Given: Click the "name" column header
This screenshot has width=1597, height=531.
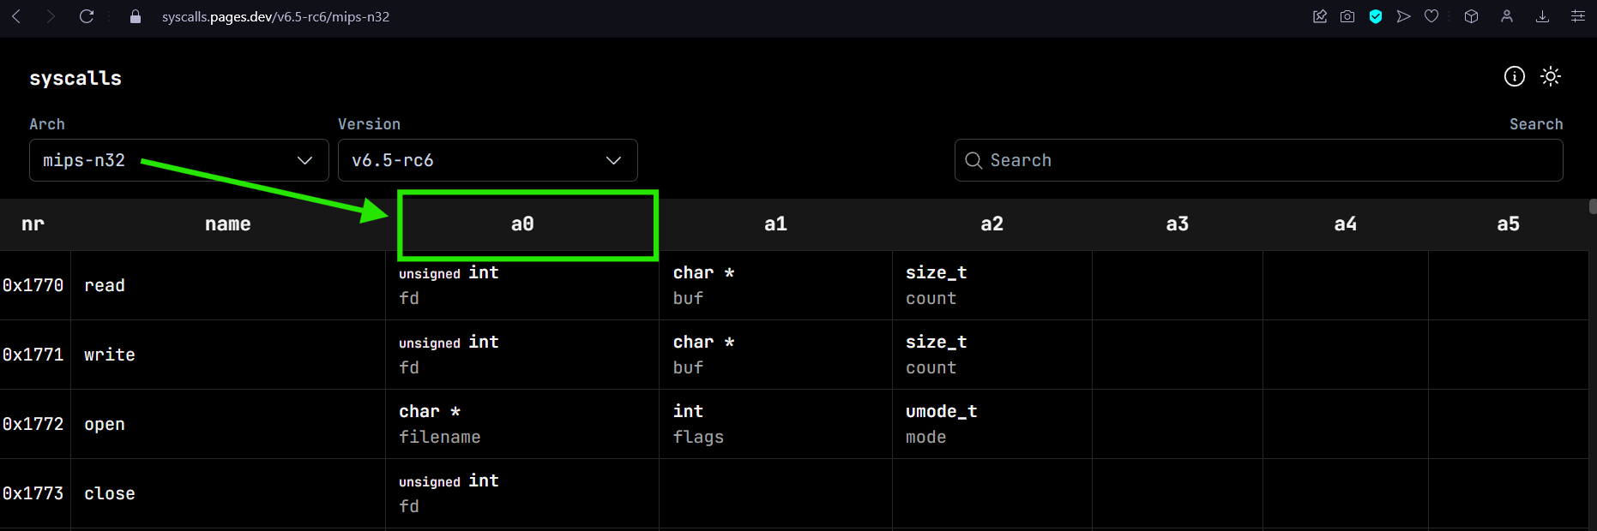Looking at the screenshot, I should tap(227, 224).
